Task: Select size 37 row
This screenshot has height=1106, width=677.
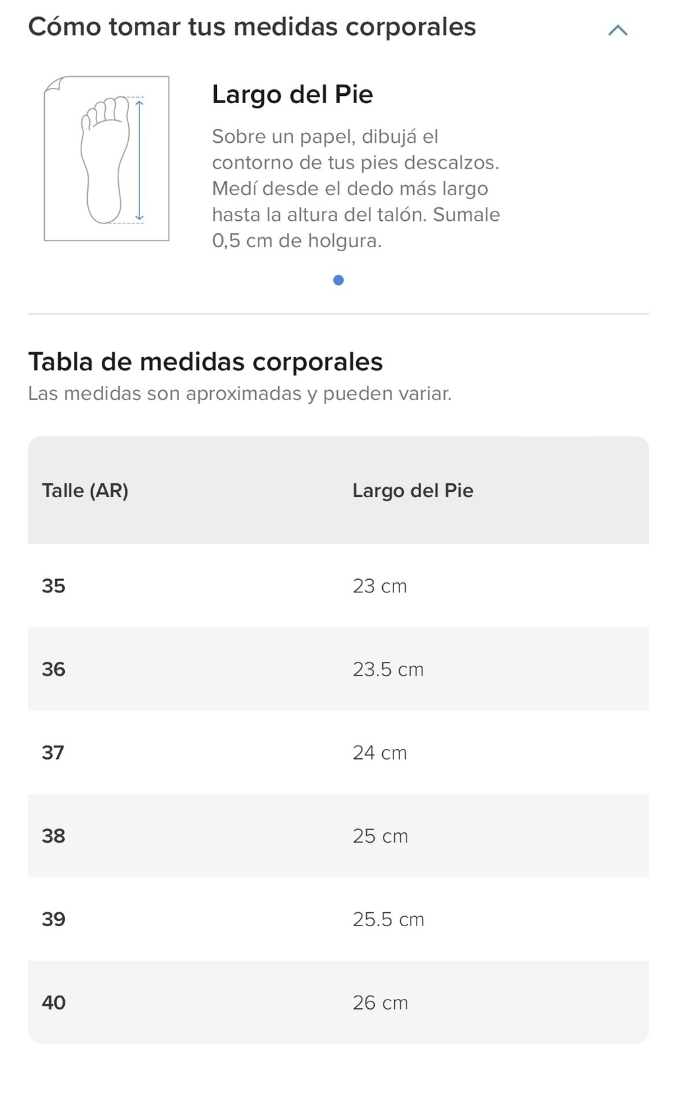Action: [x=338, y=752]
